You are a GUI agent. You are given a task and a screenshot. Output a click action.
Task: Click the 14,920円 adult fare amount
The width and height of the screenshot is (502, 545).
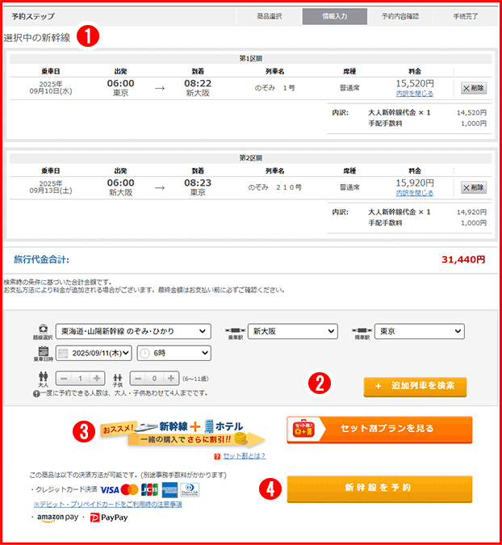pyautogui.click(x=471, y=212)
